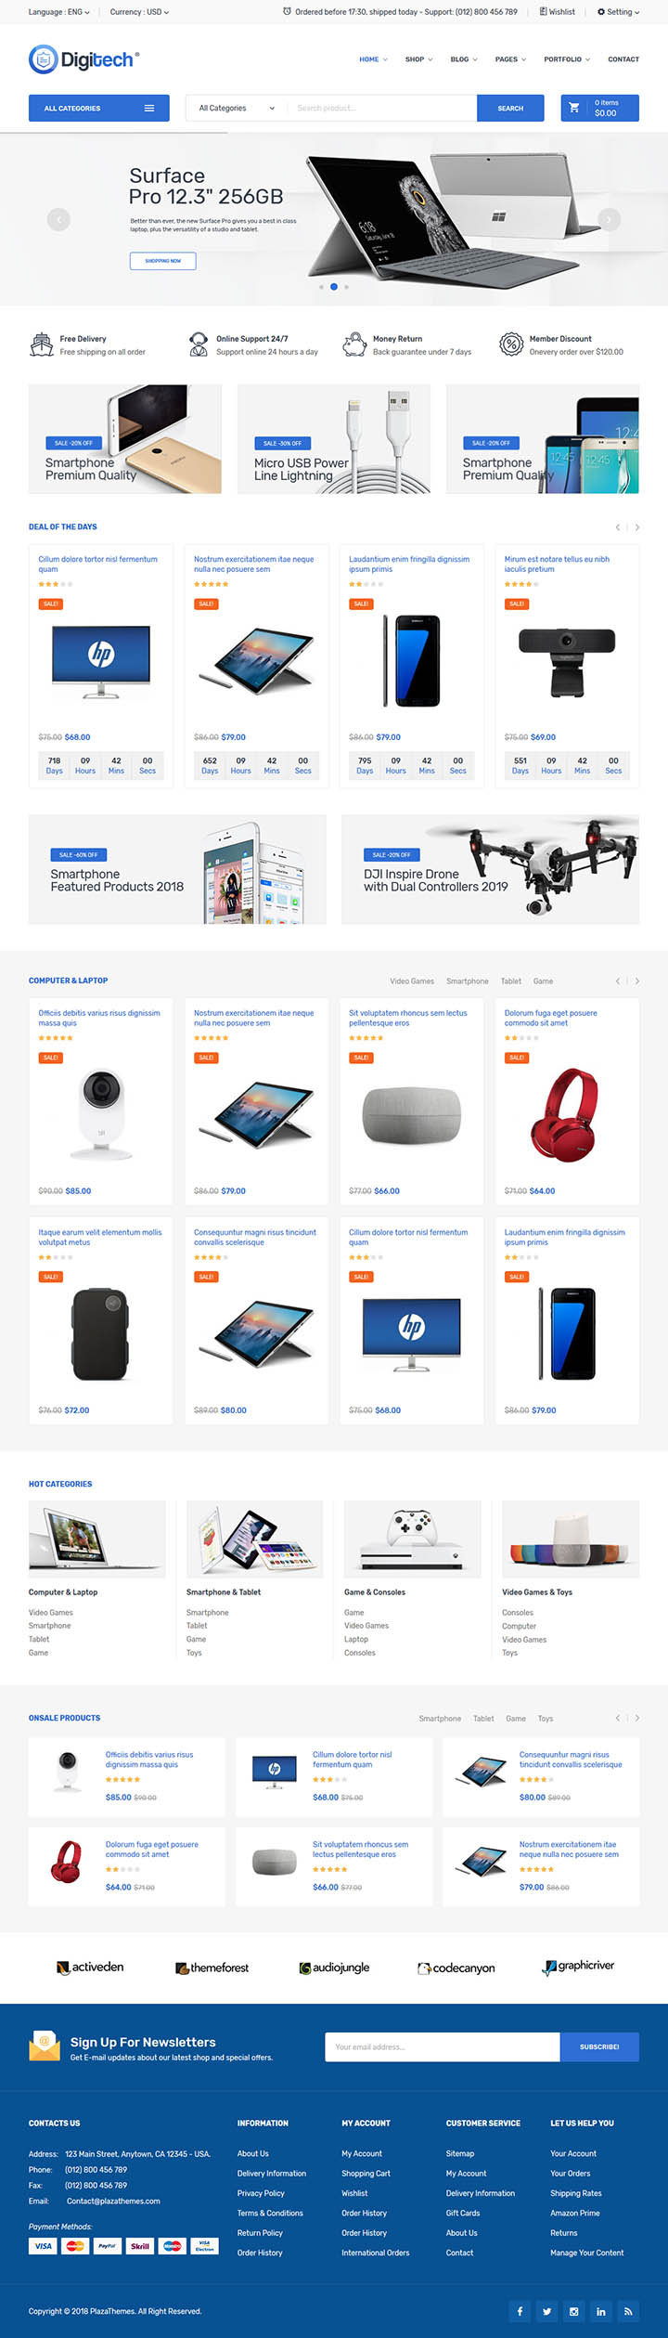Click the hero slider next arrow
Screen dimensions: 668x2338
coord(609,219)
